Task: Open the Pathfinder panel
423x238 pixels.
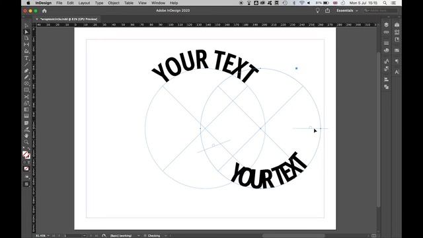Action: pos(386,87)
